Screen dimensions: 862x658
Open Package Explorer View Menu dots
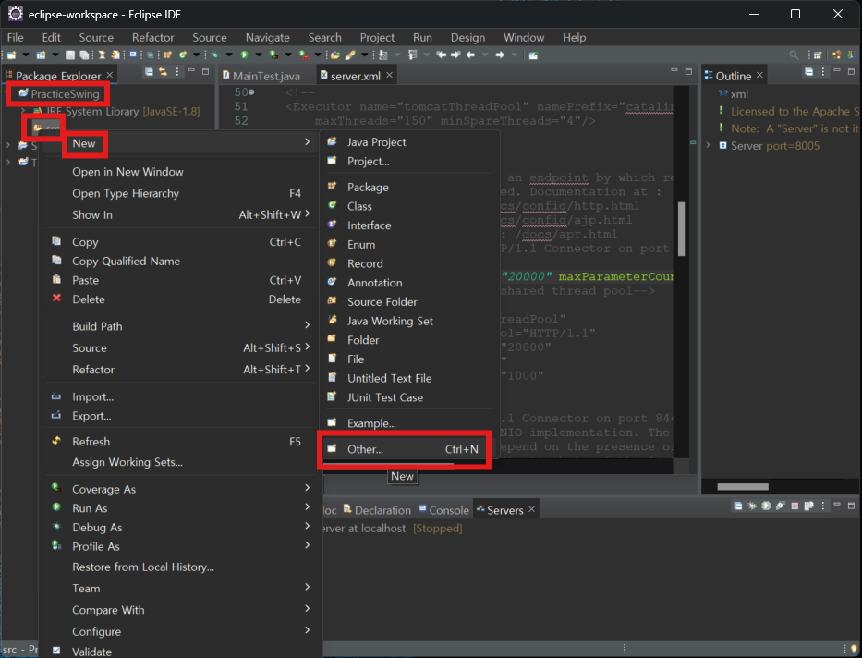pos(177,72)
